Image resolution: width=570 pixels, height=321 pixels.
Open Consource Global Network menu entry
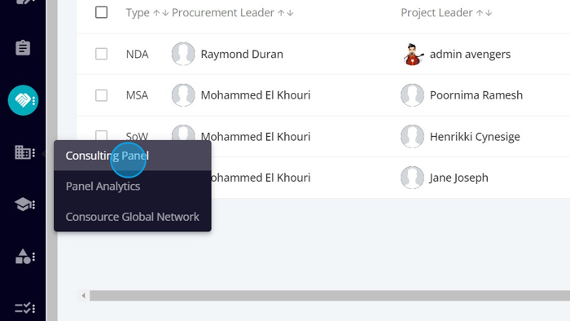(x=132, y=217)
